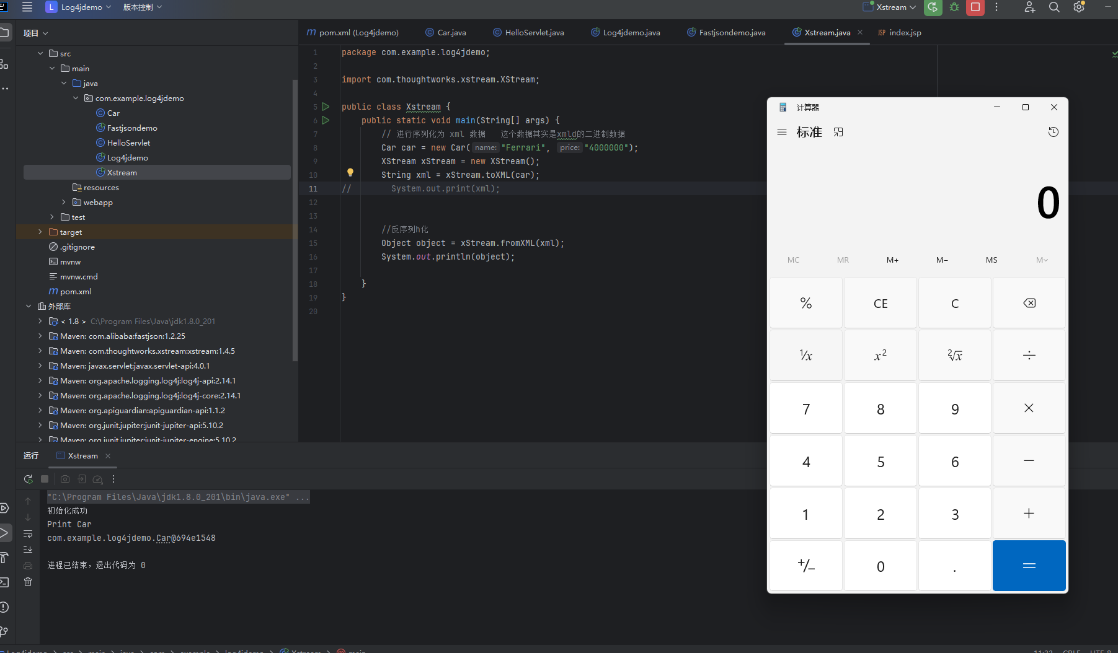This screenshot has height=653, width=1118.
Task: Click calculator backspace key
Action: 1029,303
